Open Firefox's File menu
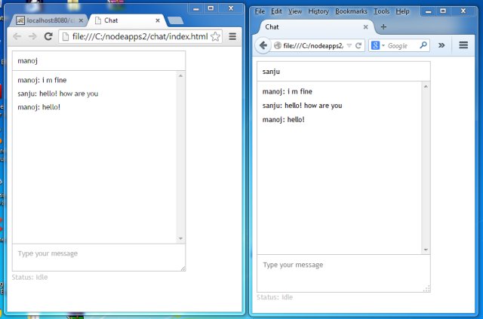The width and height of the screenshot is (483, 319). point(260,11)
